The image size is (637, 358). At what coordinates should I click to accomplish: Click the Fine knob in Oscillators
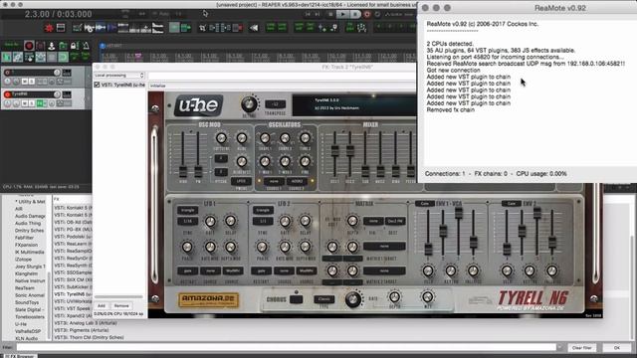(305, 161)
